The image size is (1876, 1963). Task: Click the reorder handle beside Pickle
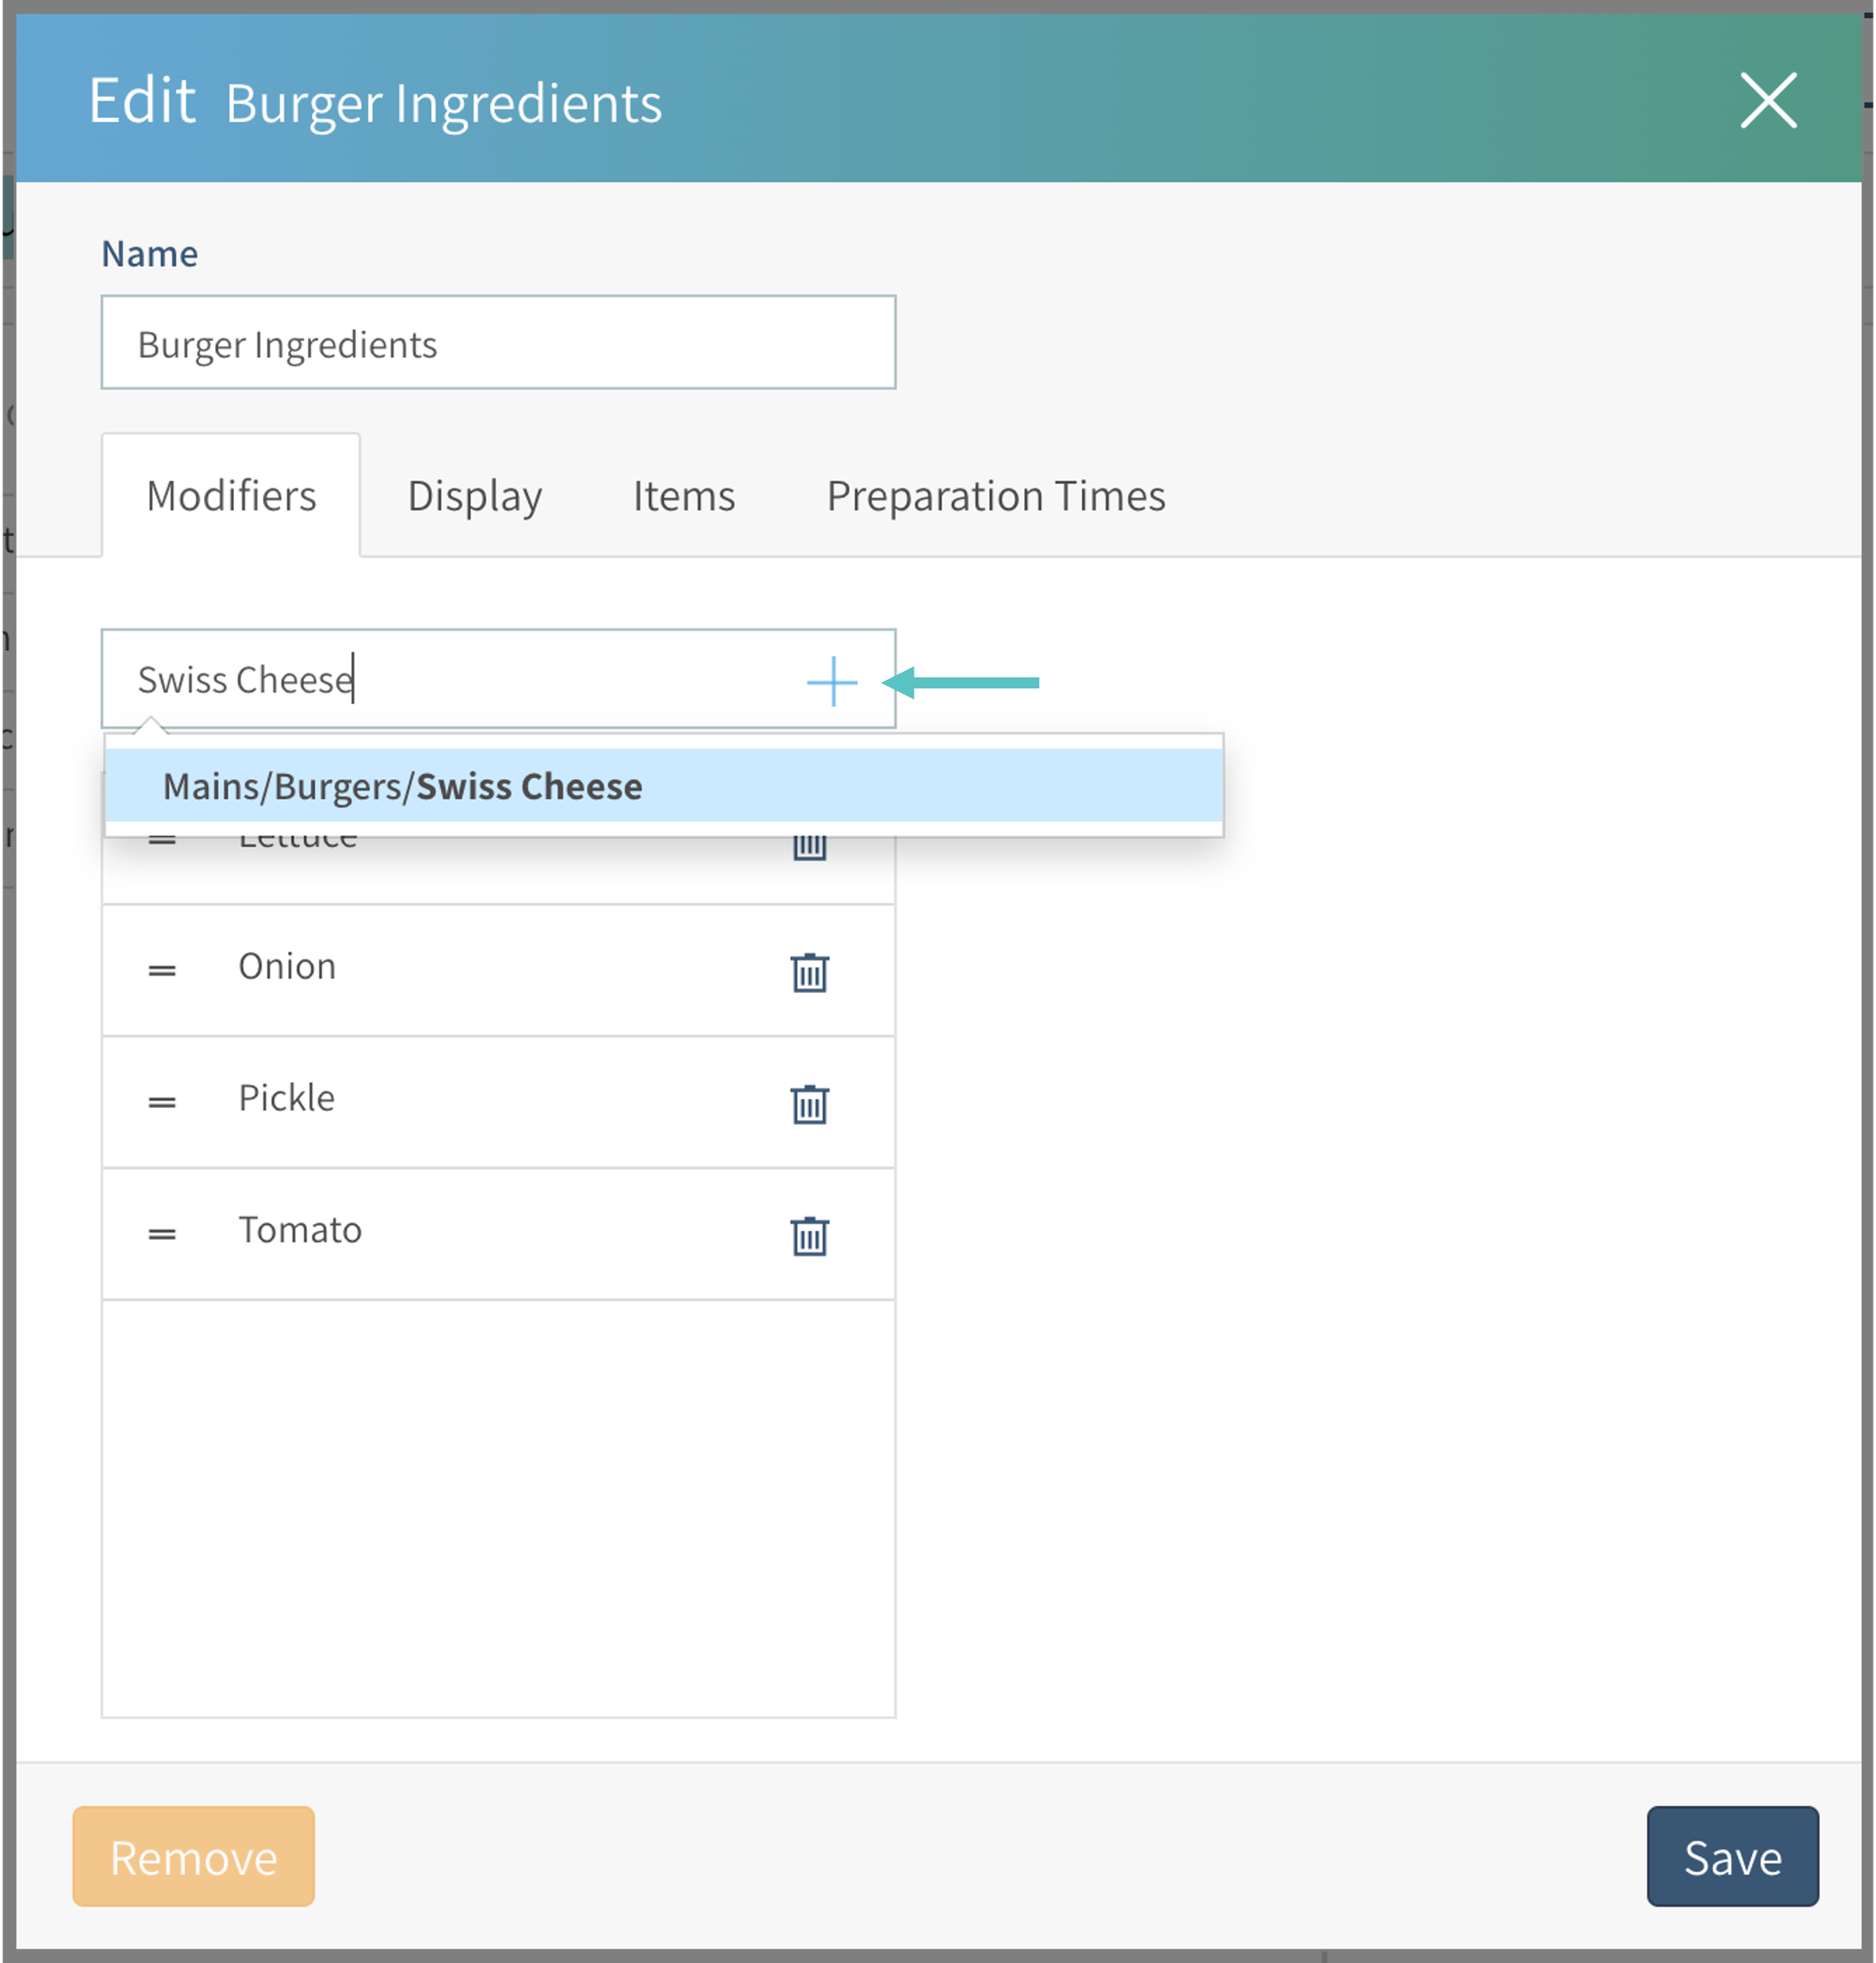(x=162, y=1102)
